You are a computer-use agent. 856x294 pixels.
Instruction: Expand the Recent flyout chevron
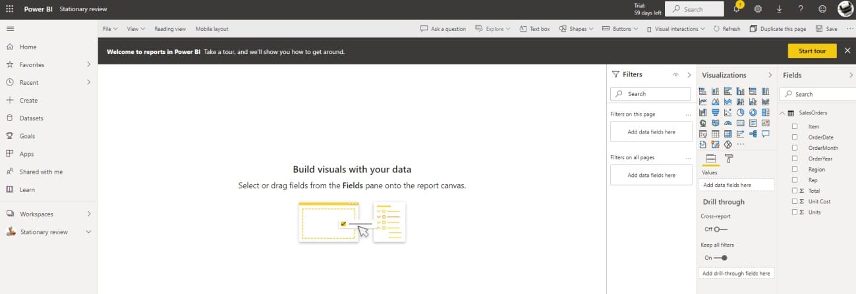(88, 82)
